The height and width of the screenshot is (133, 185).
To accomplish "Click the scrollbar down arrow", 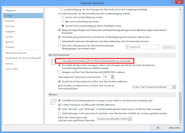I will (x=180, y=123).
